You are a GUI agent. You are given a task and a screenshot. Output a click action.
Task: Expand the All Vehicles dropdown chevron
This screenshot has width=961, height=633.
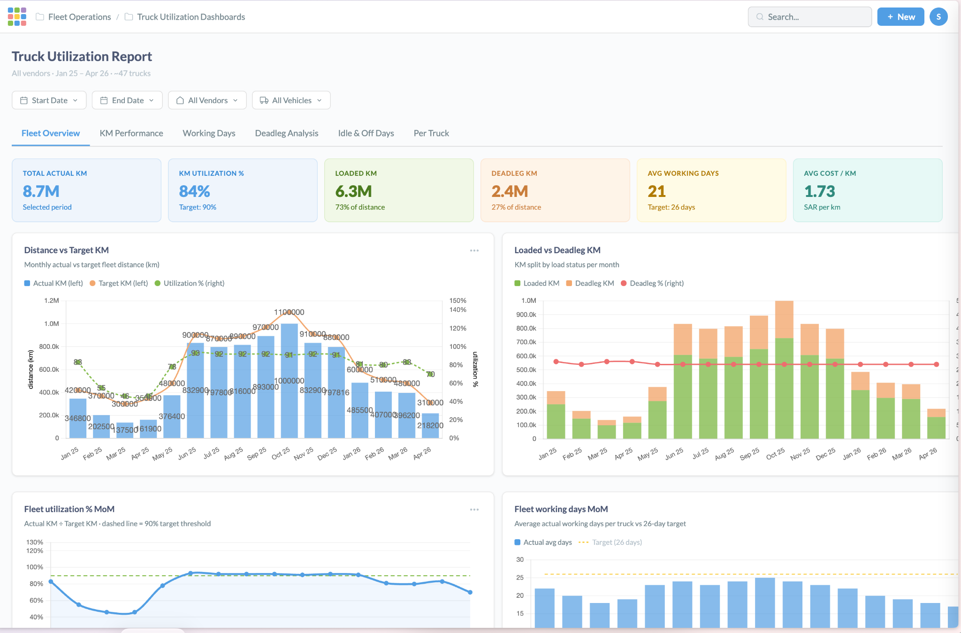(320, 100)
